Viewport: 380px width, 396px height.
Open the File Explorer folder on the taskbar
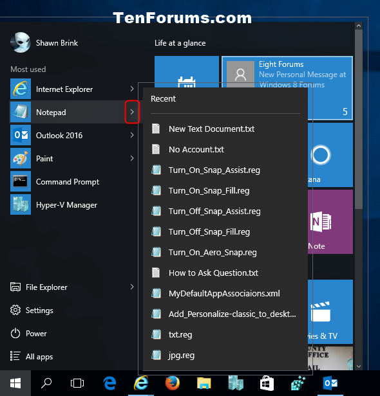pyautogui.click(x=204, y=383)
